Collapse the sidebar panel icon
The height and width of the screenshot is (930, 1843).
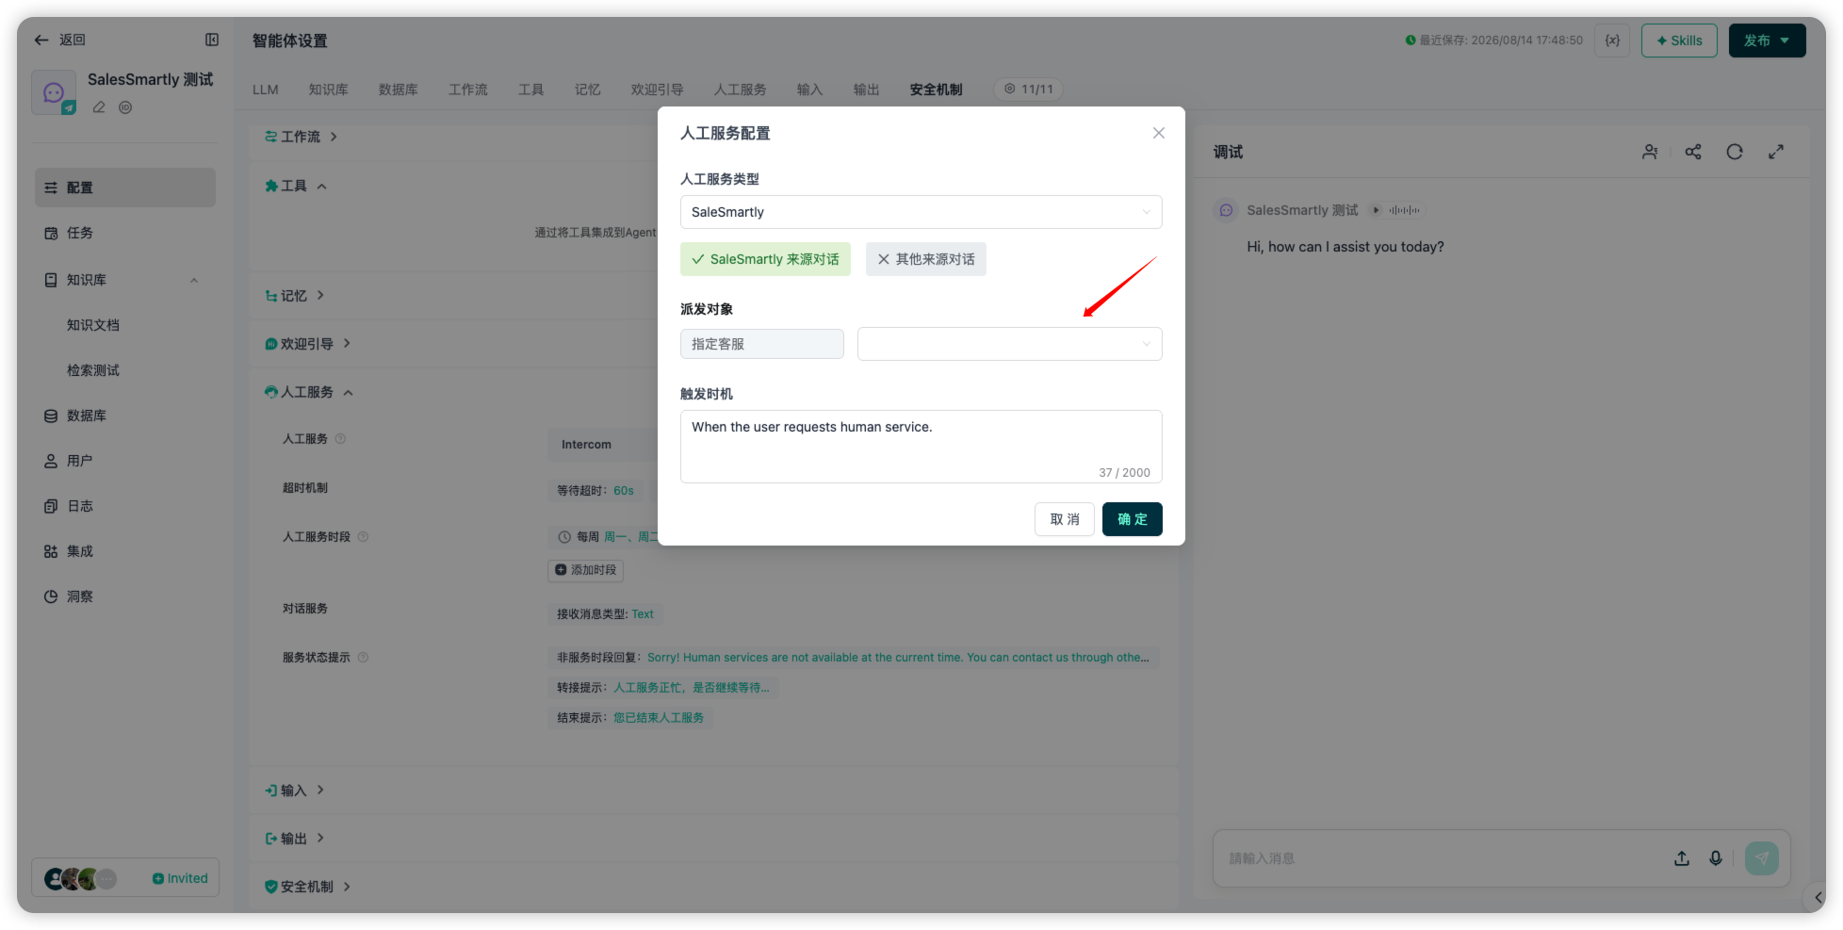(212, 40)
